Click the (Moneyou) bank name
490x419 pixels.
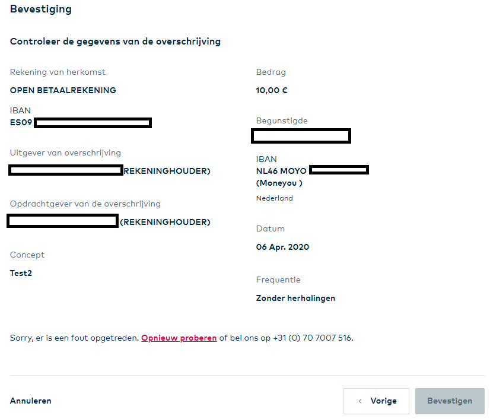coord(279,183)
